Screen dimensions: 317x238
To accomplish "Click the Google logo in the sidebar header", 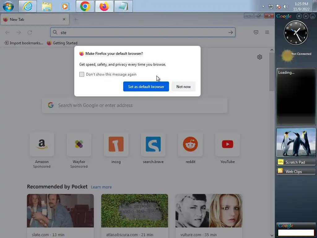I will pos(284,16).
